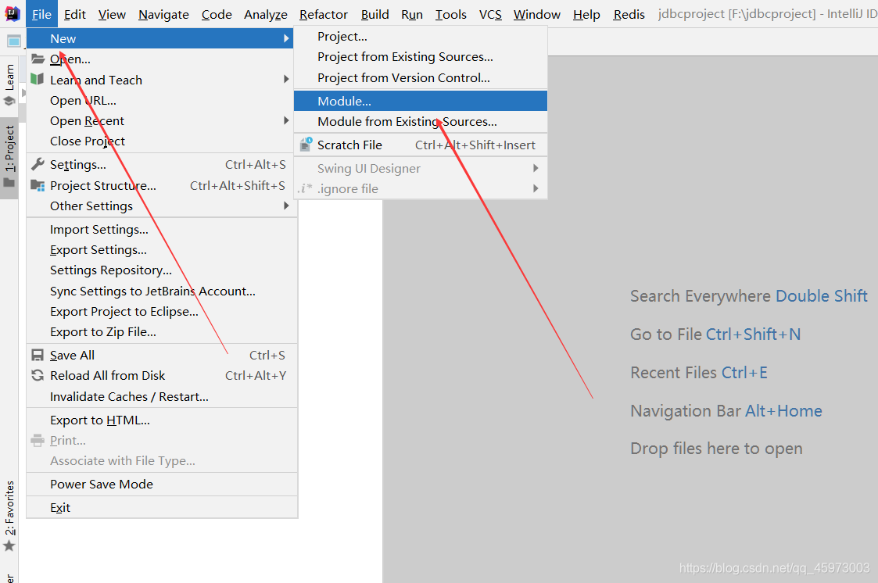Expand the Swing UI Designer submenu arrow
The height and width of the screenshot is (583, 878).
[536, 168]
